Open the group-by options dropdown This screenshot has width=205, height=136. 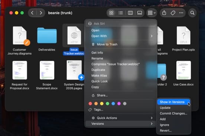[152, 13]
